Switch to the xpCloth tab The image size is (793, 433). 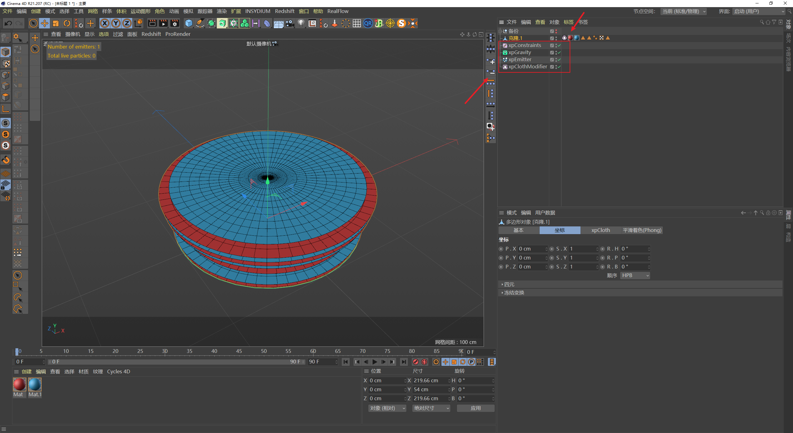[600, 230]
